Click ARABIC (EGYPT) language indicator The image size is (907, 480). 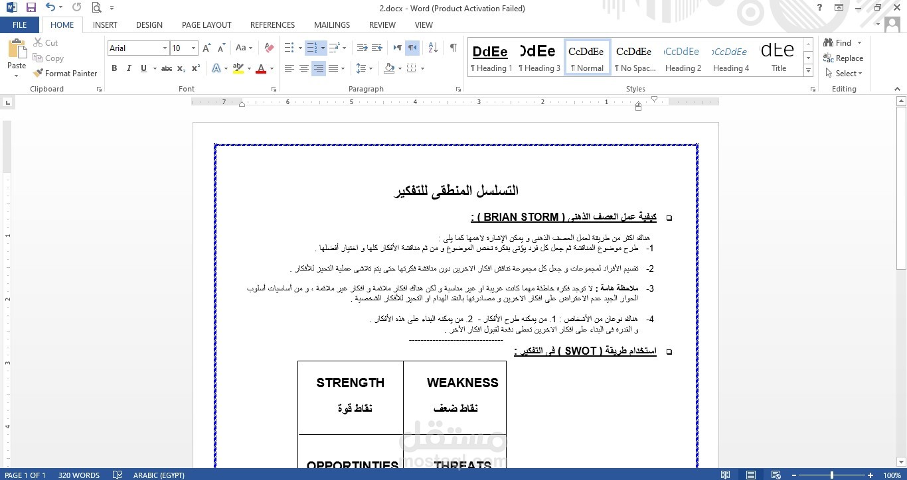coord(159,475)
